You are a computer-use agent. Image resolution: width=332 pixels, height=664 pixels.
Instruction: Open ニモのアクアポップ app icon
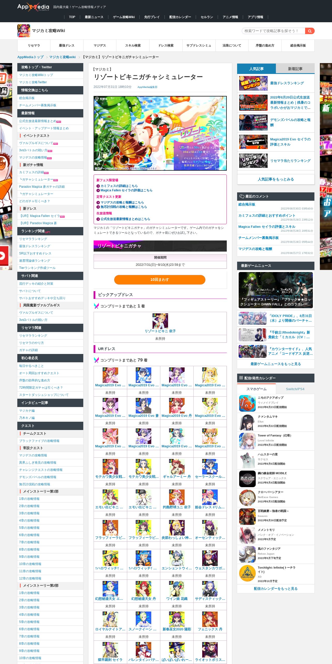[x=247, y=403]
